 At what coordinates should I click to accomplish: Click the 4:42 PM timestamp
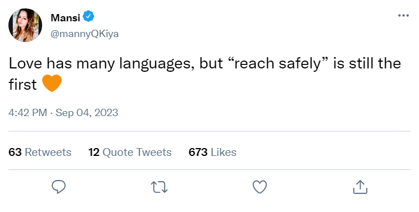click(28, 113)
